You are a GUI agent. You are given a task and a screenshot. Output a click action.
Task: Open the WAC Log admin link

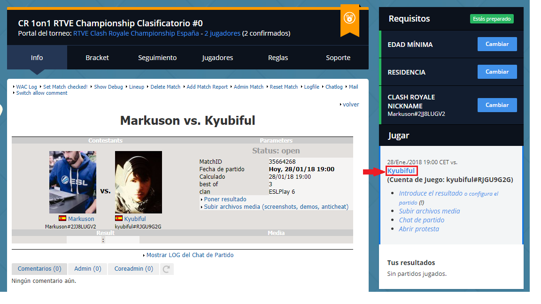click(27, 87)
